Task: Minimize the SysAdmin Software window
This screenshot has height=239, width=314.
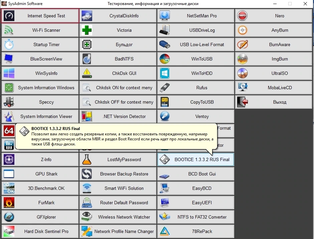Action: pos(275,4)
